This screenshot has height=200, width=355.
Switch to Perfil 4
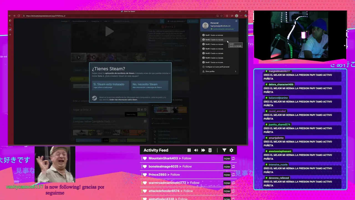[219, 49]
